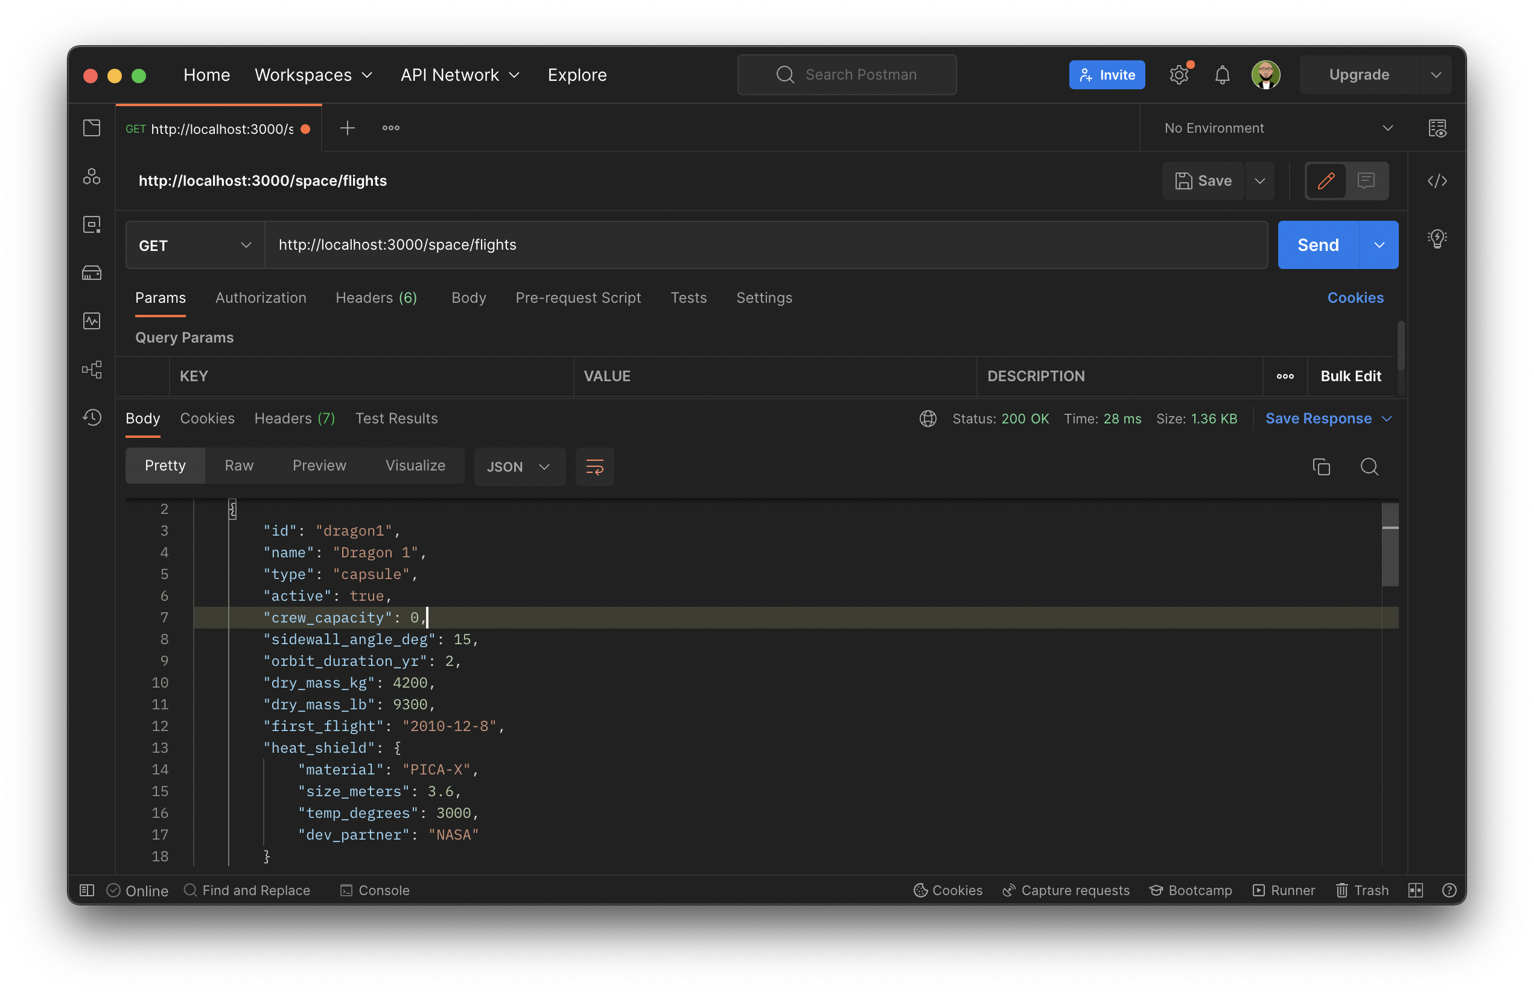Switch to the Authorization tab
Screen dimensions: 1534x994
coord(260,297)
